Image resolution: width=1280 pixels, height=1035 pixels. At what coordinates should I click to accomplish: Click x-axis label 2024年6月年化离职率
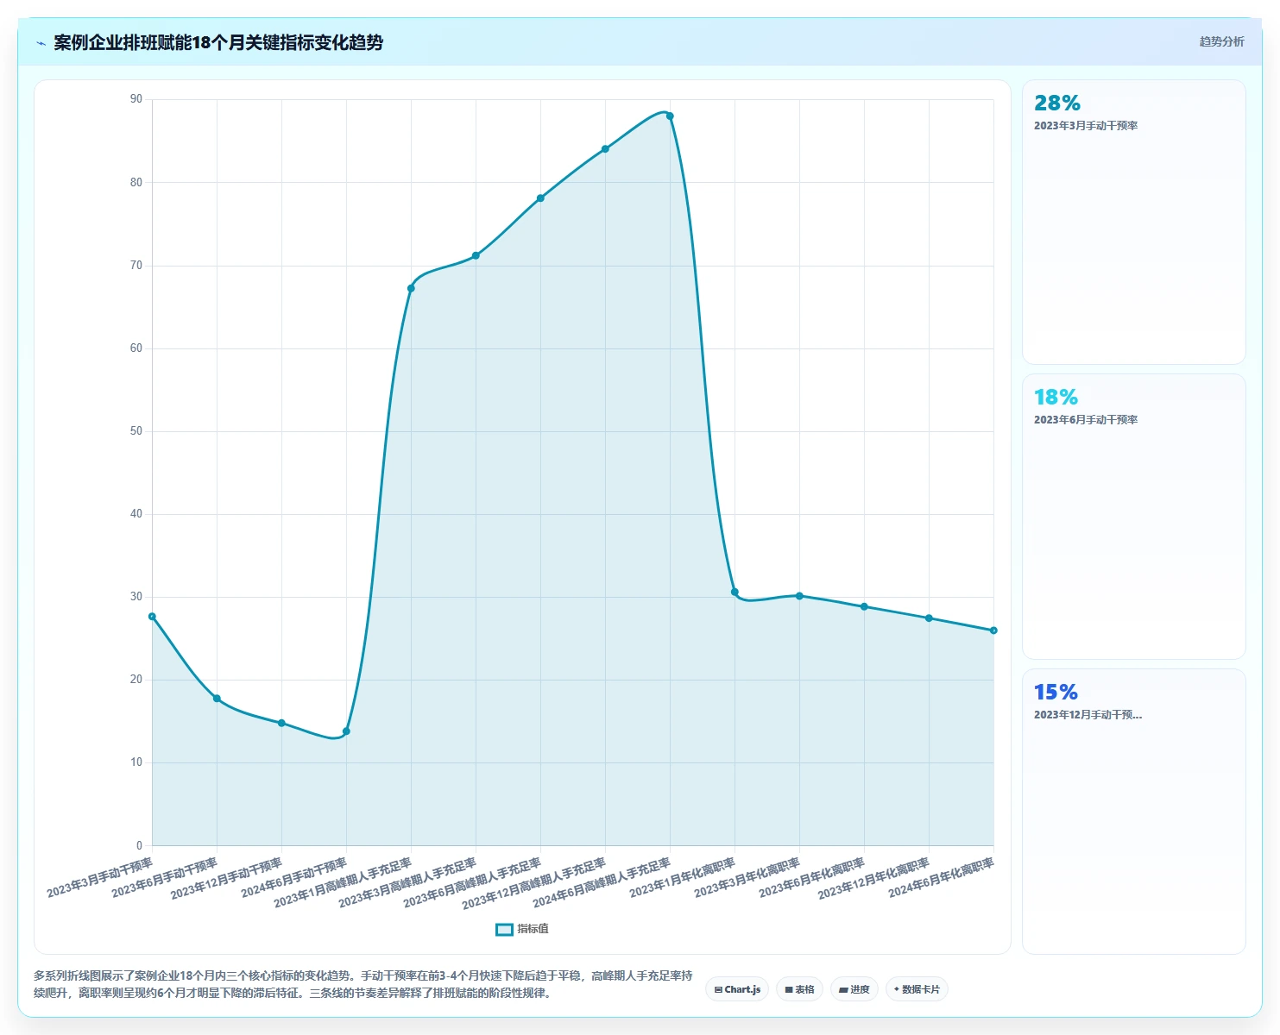(x=942, y=877)
